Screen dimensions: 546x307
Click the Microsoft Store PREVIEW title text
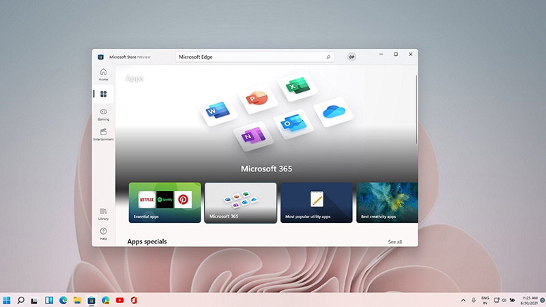tap(130, 57)
